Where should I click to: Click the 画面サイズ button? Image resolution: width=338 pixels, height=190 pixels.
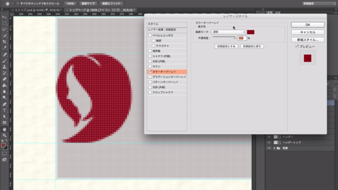tap(88, 4)
